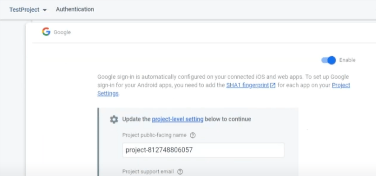Click the Enable label next to the switch
Viewport: 376px width, 176px height.
click(x=347, y=60)
